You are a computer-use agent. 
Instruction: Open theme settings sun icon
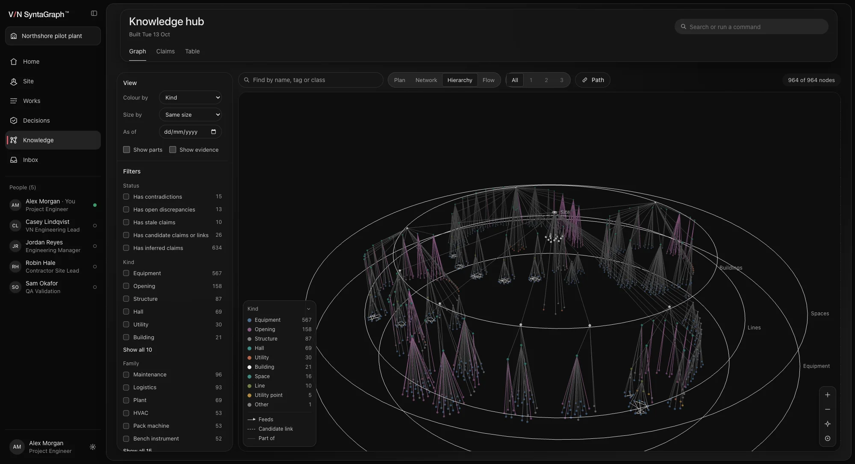tap(93, 447)
